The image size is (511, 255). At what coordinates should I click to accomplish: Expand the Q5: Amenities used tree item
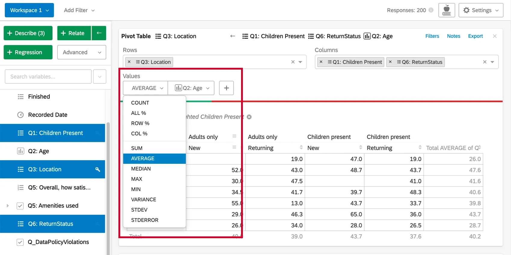click(8, 206)
